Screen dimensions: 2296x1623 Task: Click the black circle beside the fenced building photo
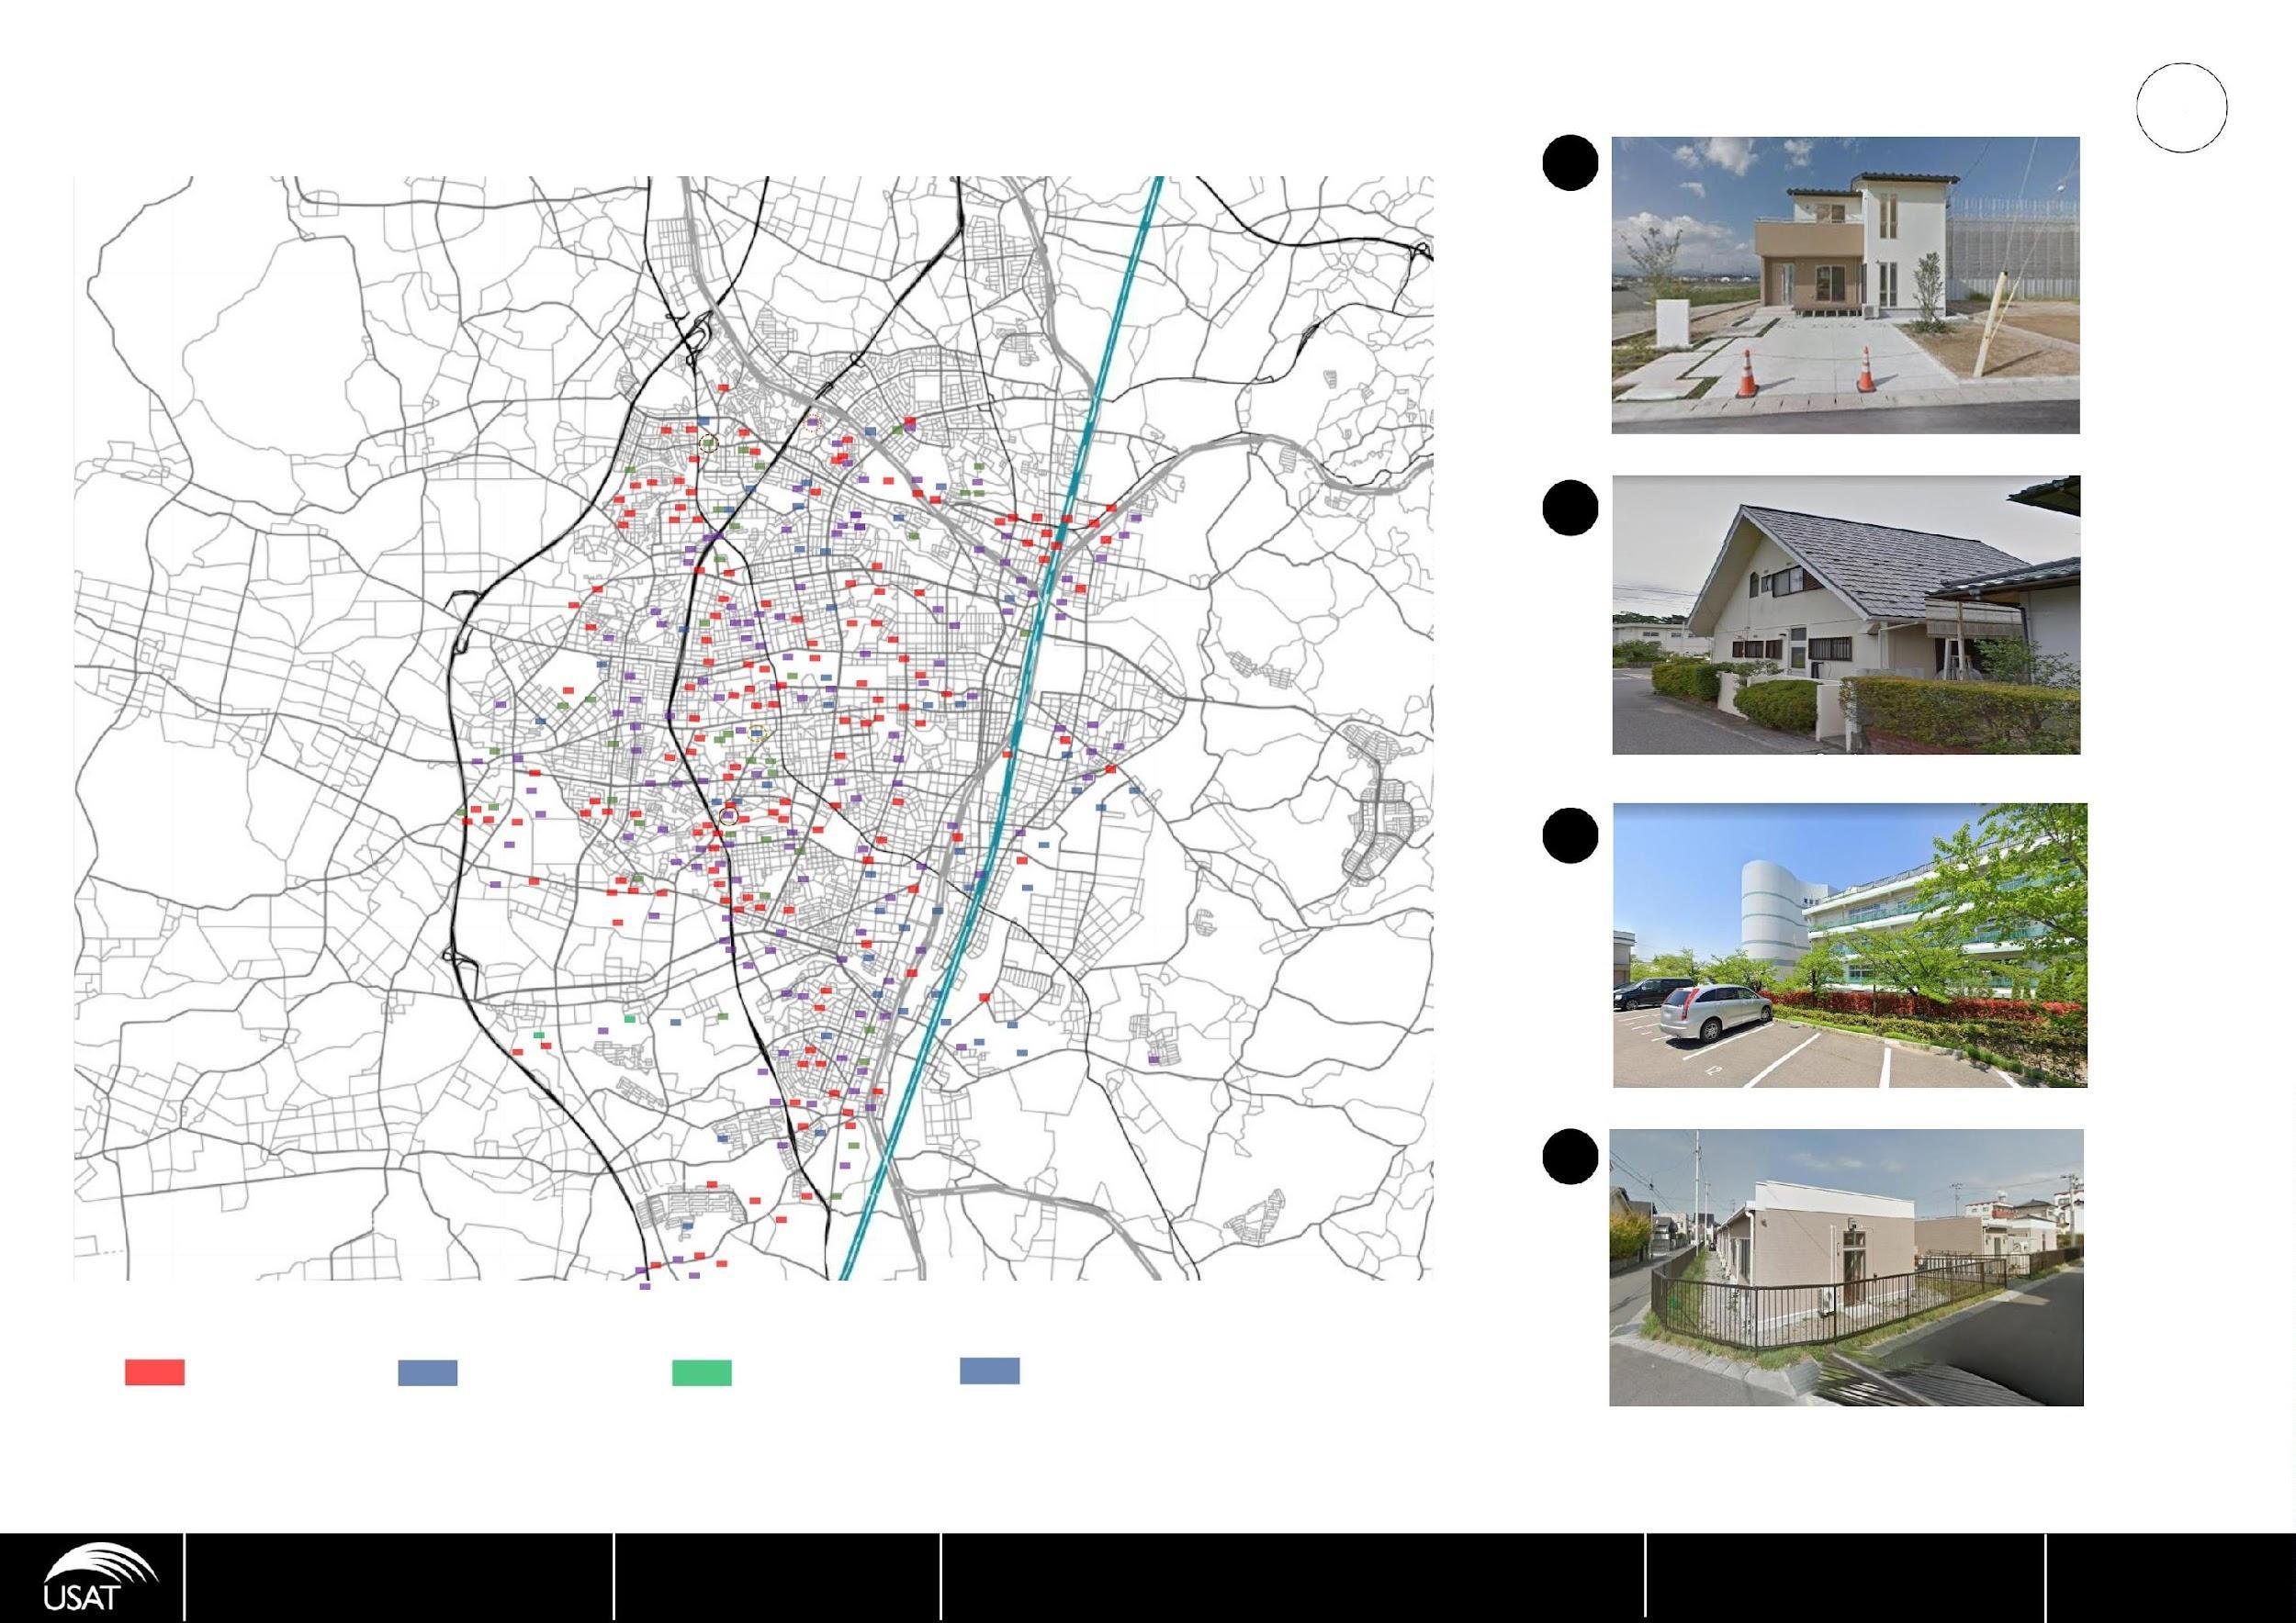coord(1570,1158)
